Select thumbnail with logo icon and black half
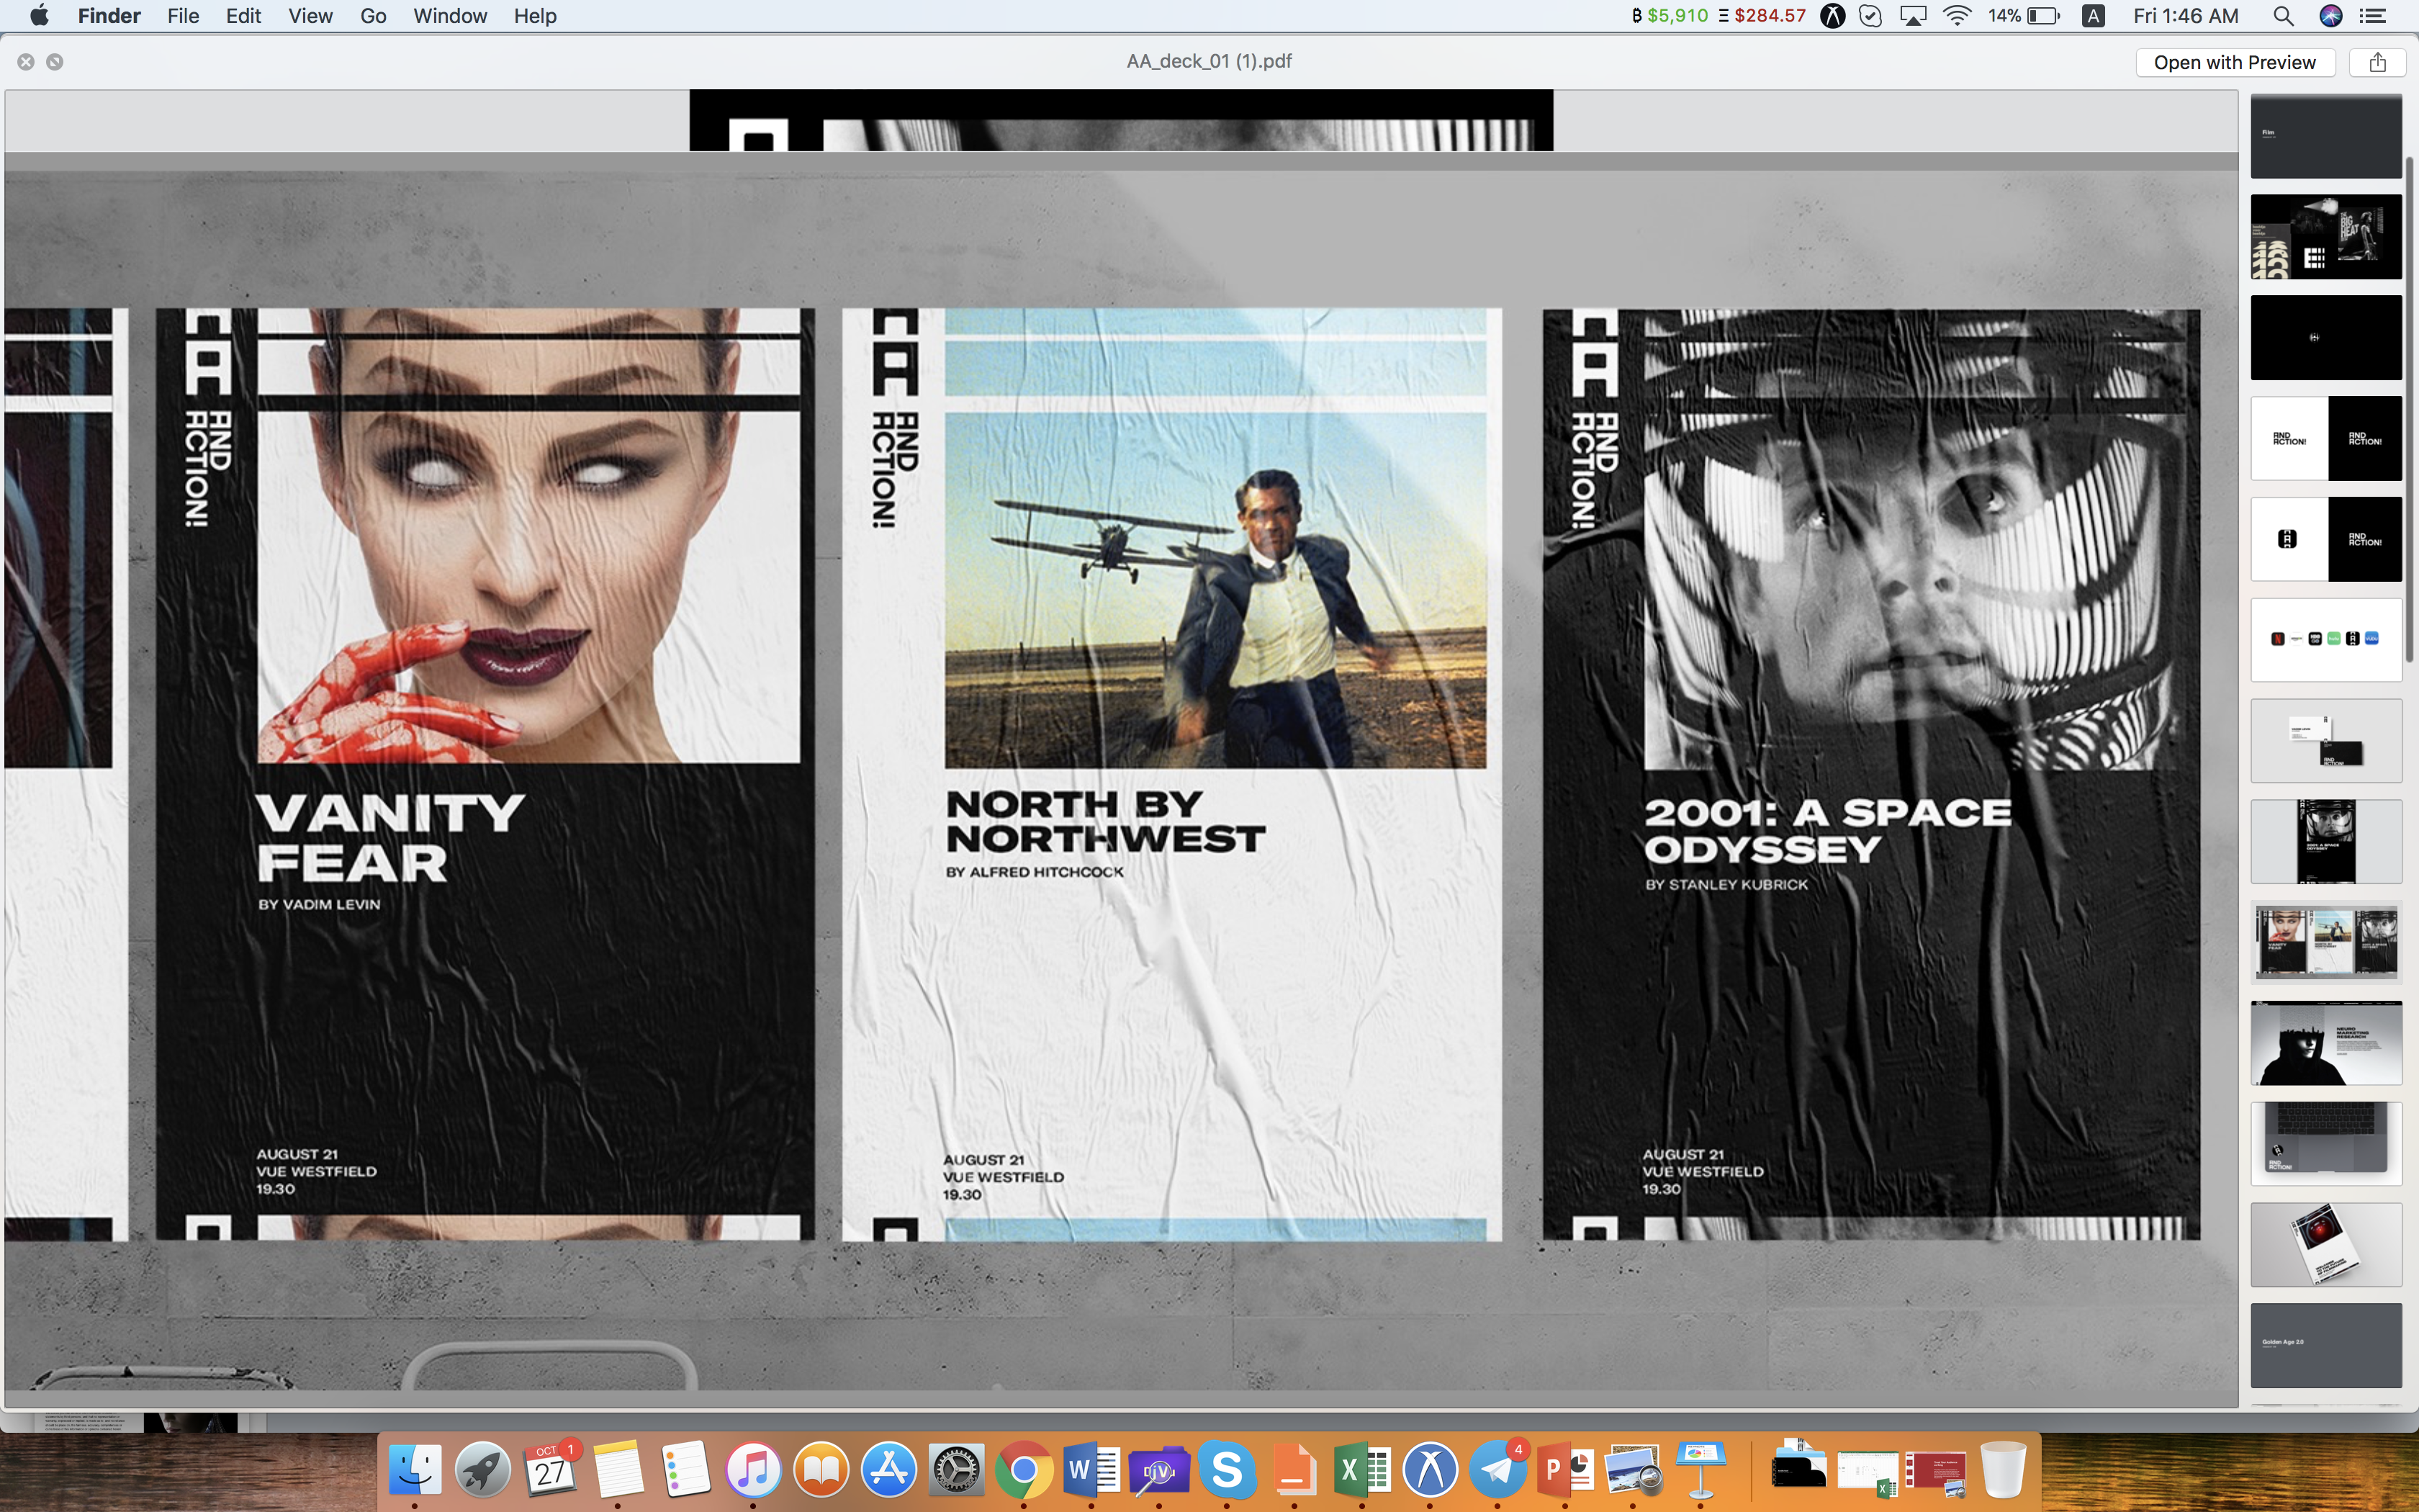The image size is (2419, 1512). coord(2326,539)
